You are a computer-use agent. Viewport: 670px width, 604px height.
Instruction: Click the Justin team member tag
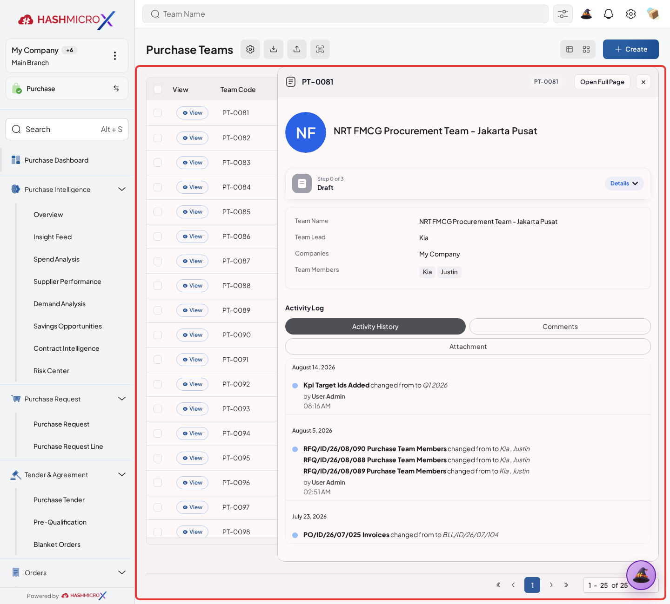449,272
